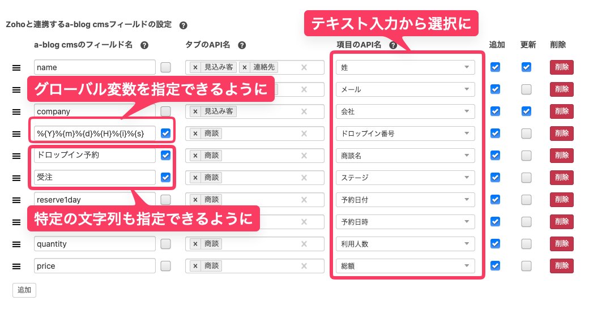589x318 pixels.
Task: Click the name text field
Action: (x=95, y=67)
